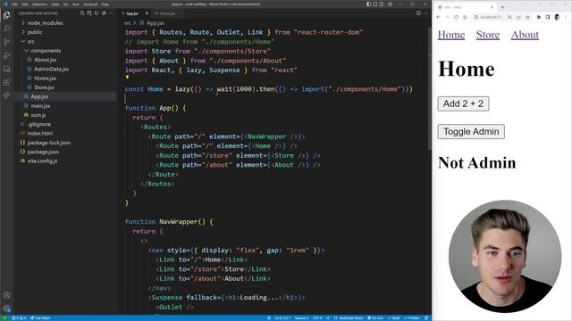
Task: Create a new folder in Explorer
Action: coord(89,13)
